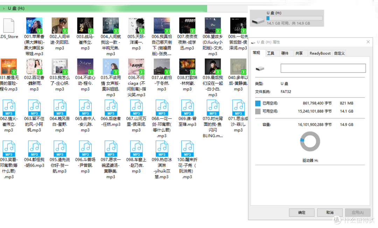Select 098.车窗上-赵乃吉 MP3 icon
This screenshot has height=228, width=378.
pos(136,148)
